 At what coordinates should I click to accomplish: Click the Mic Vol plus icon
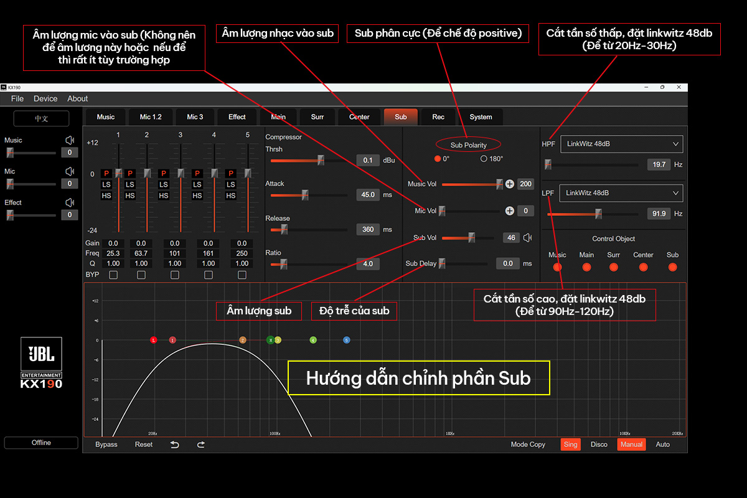coord(509,211)
